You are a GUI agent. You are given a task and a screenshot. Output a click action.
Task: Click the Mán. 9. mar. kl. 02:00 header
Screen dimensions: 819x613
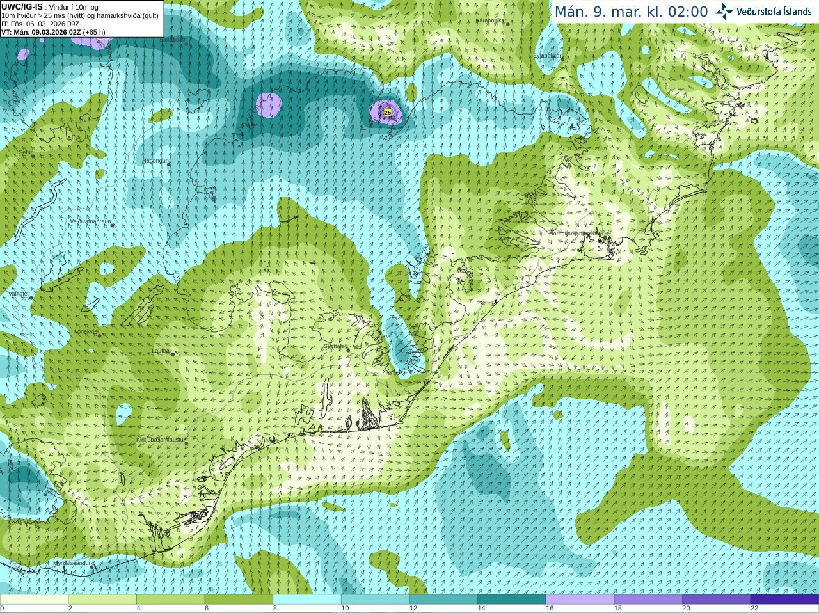tap(631, 12)
